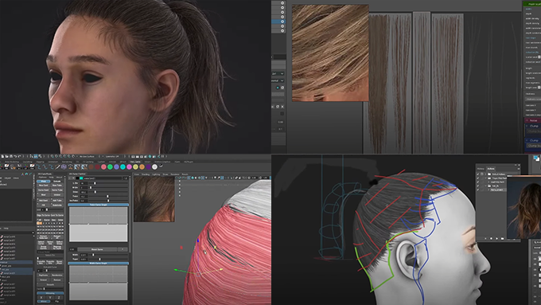Select the pencil curve tool on the shelf
541x305 pixels.
[x=57, y=167]
